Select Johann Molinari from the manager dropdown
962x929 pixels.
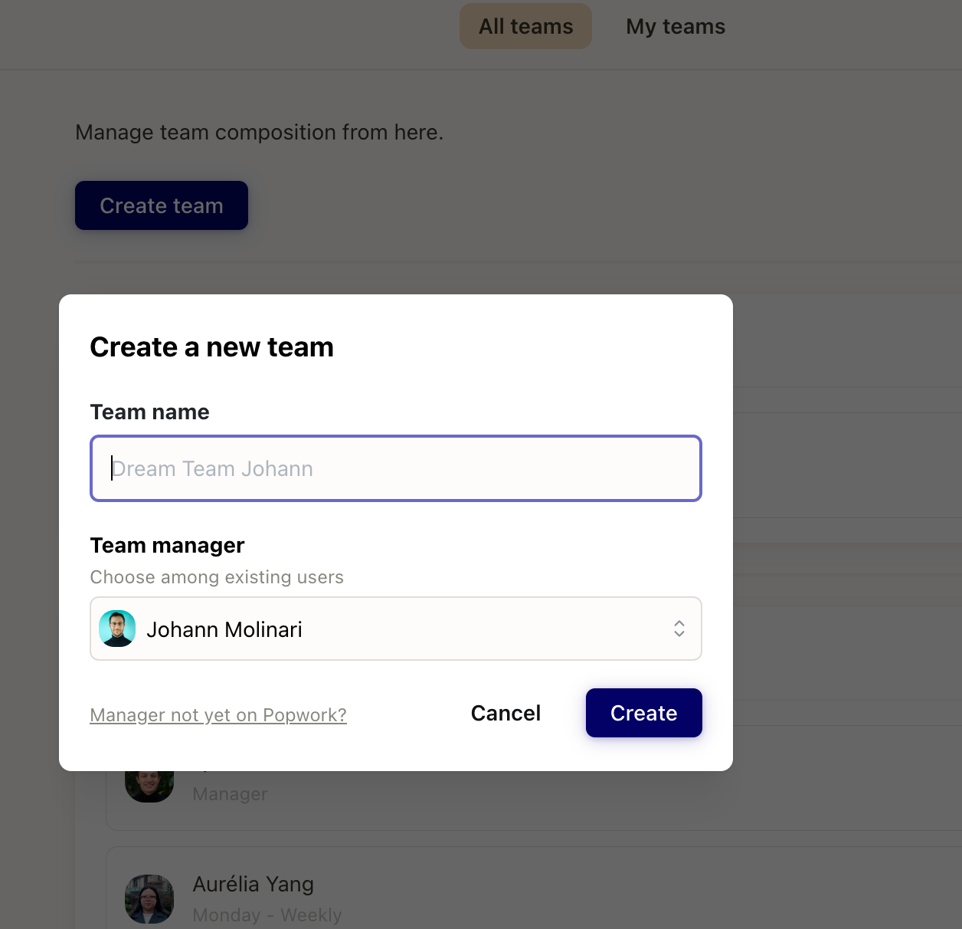[x=224, y=629]
